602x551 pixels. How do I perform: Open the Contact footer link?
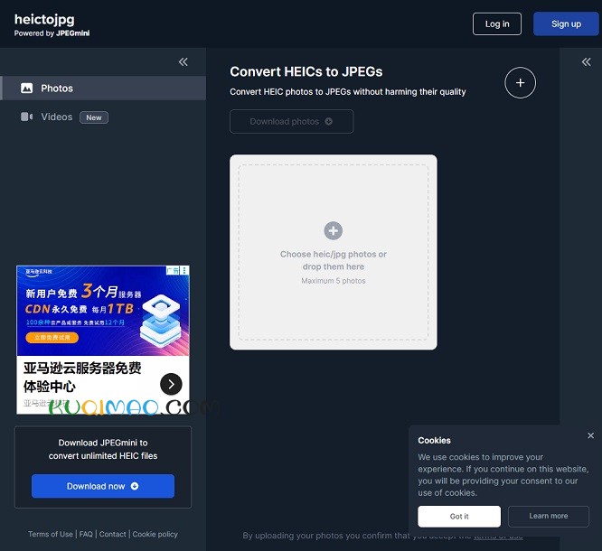tap(112, 534)
